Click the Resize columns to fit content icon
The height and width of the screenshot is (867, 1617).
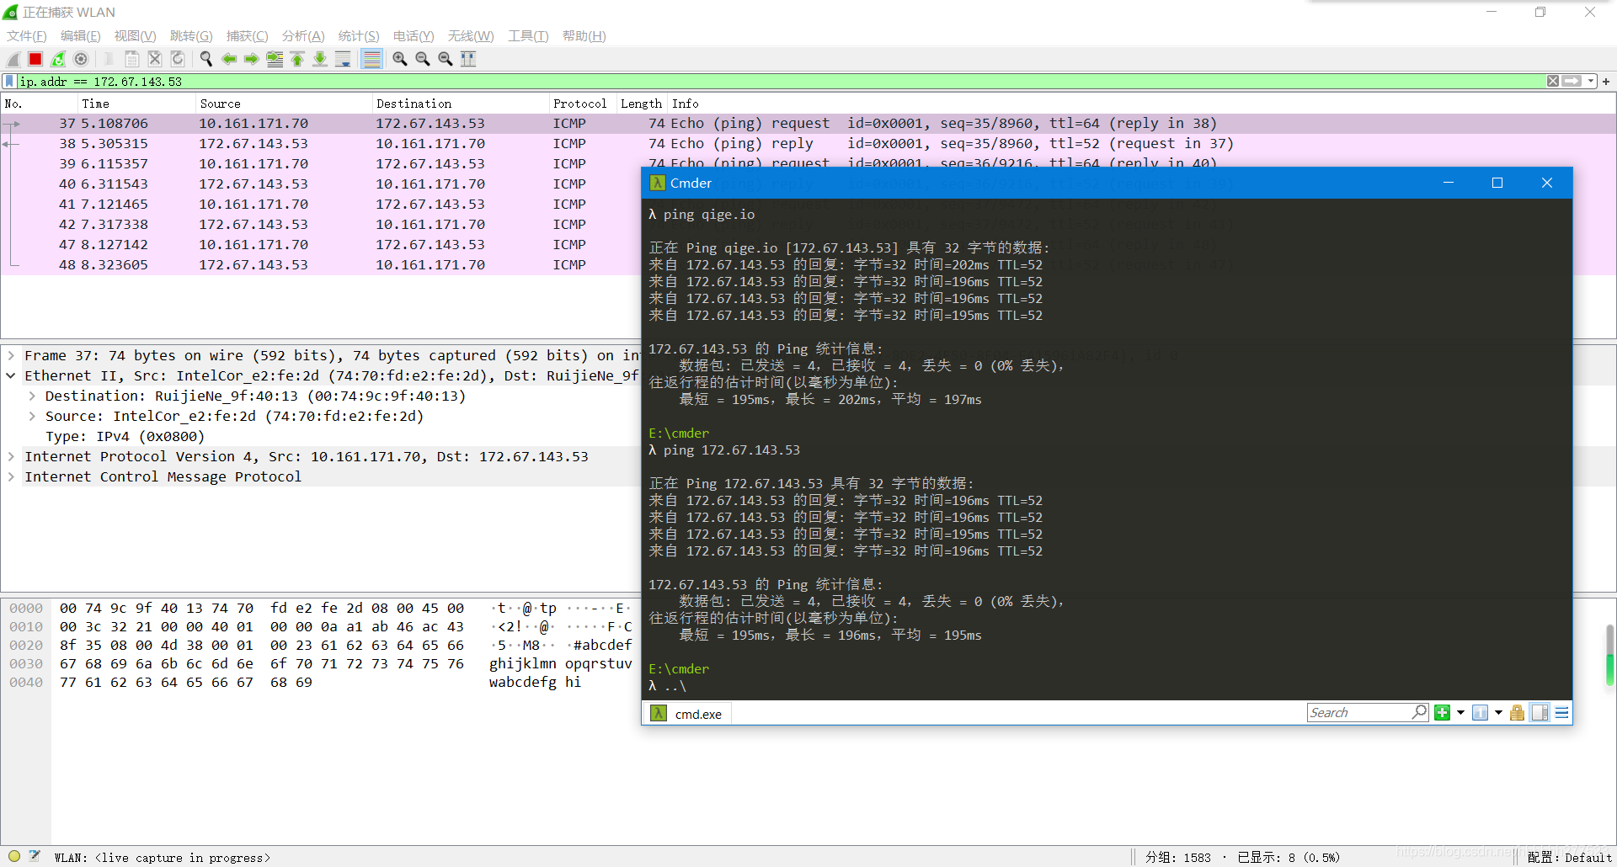point(468,59)
